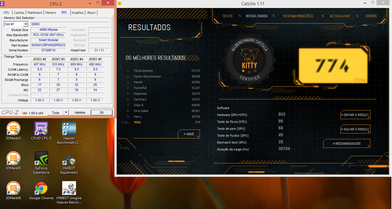Open HWBOT Aquamark3 desktop icon
The height and width of the screenshot is (209, 392).
point(69,163)
